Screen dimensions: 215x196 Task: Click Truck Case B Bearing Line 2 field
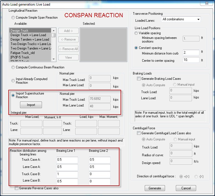(100, 174)
